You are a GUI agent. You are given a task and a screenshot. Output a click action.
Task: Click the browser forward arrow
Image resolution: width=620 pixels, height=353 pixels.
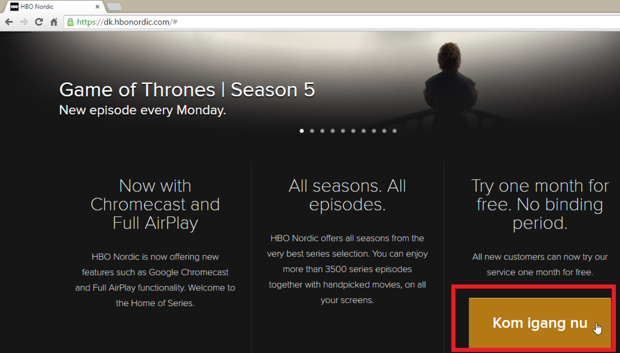coord(24,22)
